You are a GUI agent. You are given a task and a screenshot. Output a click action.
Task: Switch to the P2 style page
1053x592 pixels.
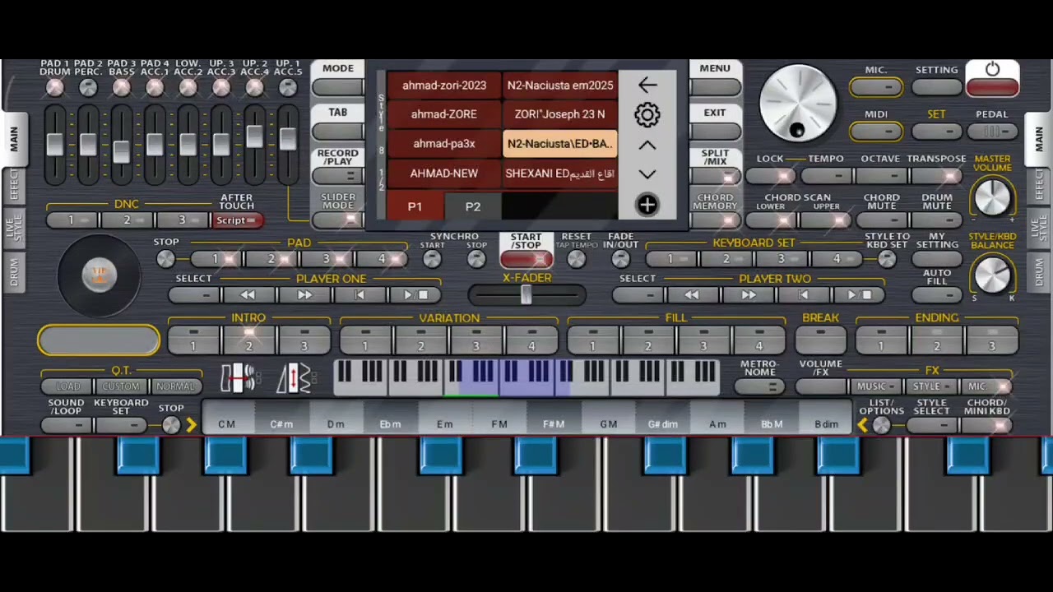tap(472, 206)
